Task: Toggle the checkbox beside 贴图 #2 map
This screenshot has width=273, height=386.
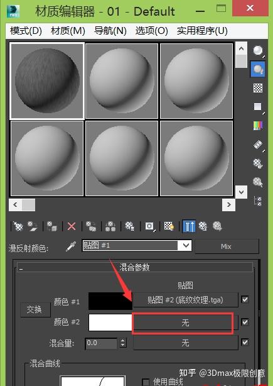Action: point(245,300)
